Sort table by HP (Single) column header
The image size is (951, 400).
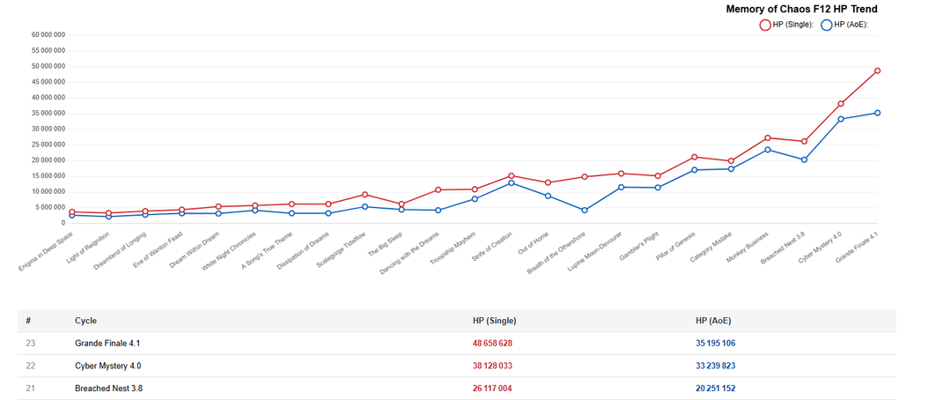coord(494,321)
